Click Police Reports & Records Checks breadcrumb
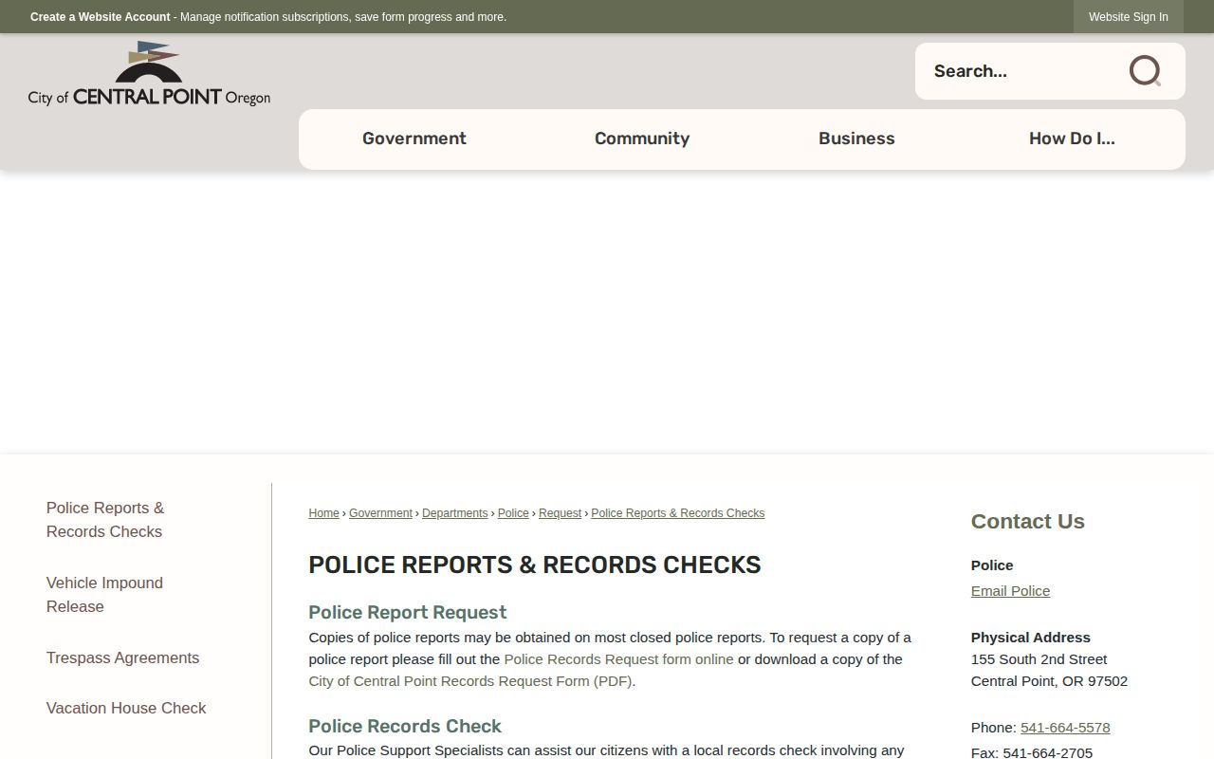The height and width of the screenshot is (759, 1214). tap(677, 513)
